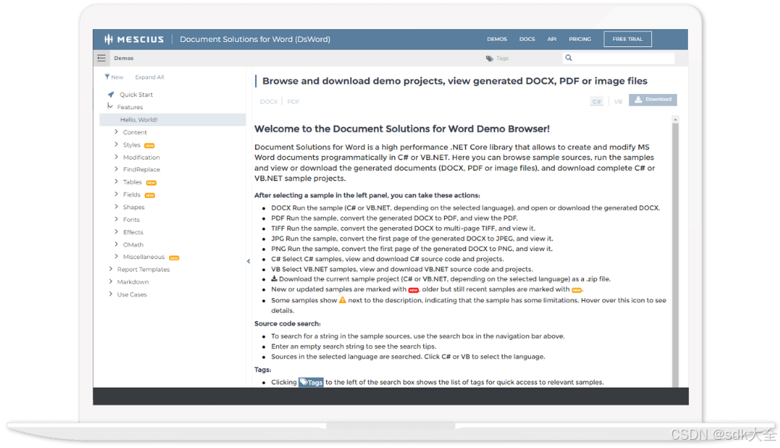The width and height of the screenshot is (780, 448).
Task: Expand the Fonts node chevron
Action: pyautogui.click(x=117, y=219)
